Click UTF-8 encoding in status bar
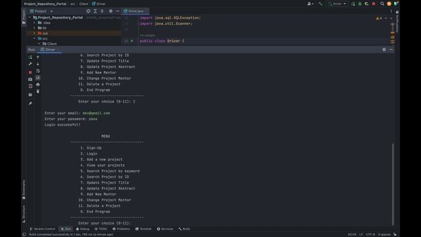The height and width of the screenshot is (237, 421). click(370, 234)
